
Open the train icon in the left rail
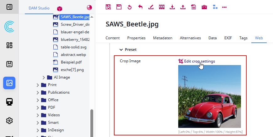9,102
